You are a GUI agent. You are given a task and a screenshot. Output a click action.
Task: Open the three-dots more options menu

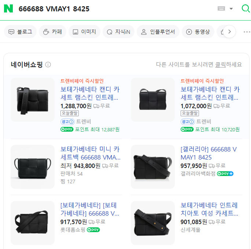point(247,32)
